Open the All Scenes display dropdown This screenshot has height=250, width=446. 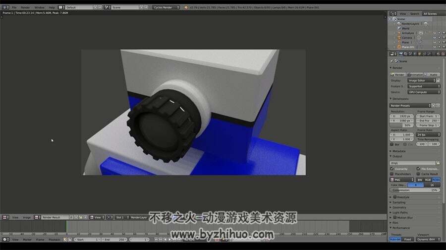point(433,14)
